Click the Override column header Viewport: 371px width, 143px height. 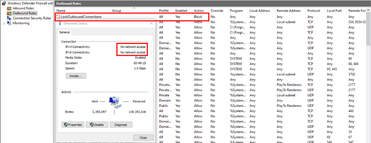click(x=217, y=11)
